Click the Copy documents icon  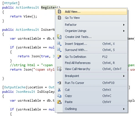(x=59, y=96)
